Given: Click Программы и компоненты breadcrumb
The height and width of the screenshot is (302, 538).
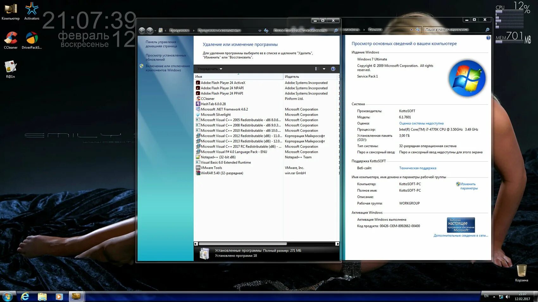Looking at the screenshot, I should pyautogui.click(x=219, y=30).
